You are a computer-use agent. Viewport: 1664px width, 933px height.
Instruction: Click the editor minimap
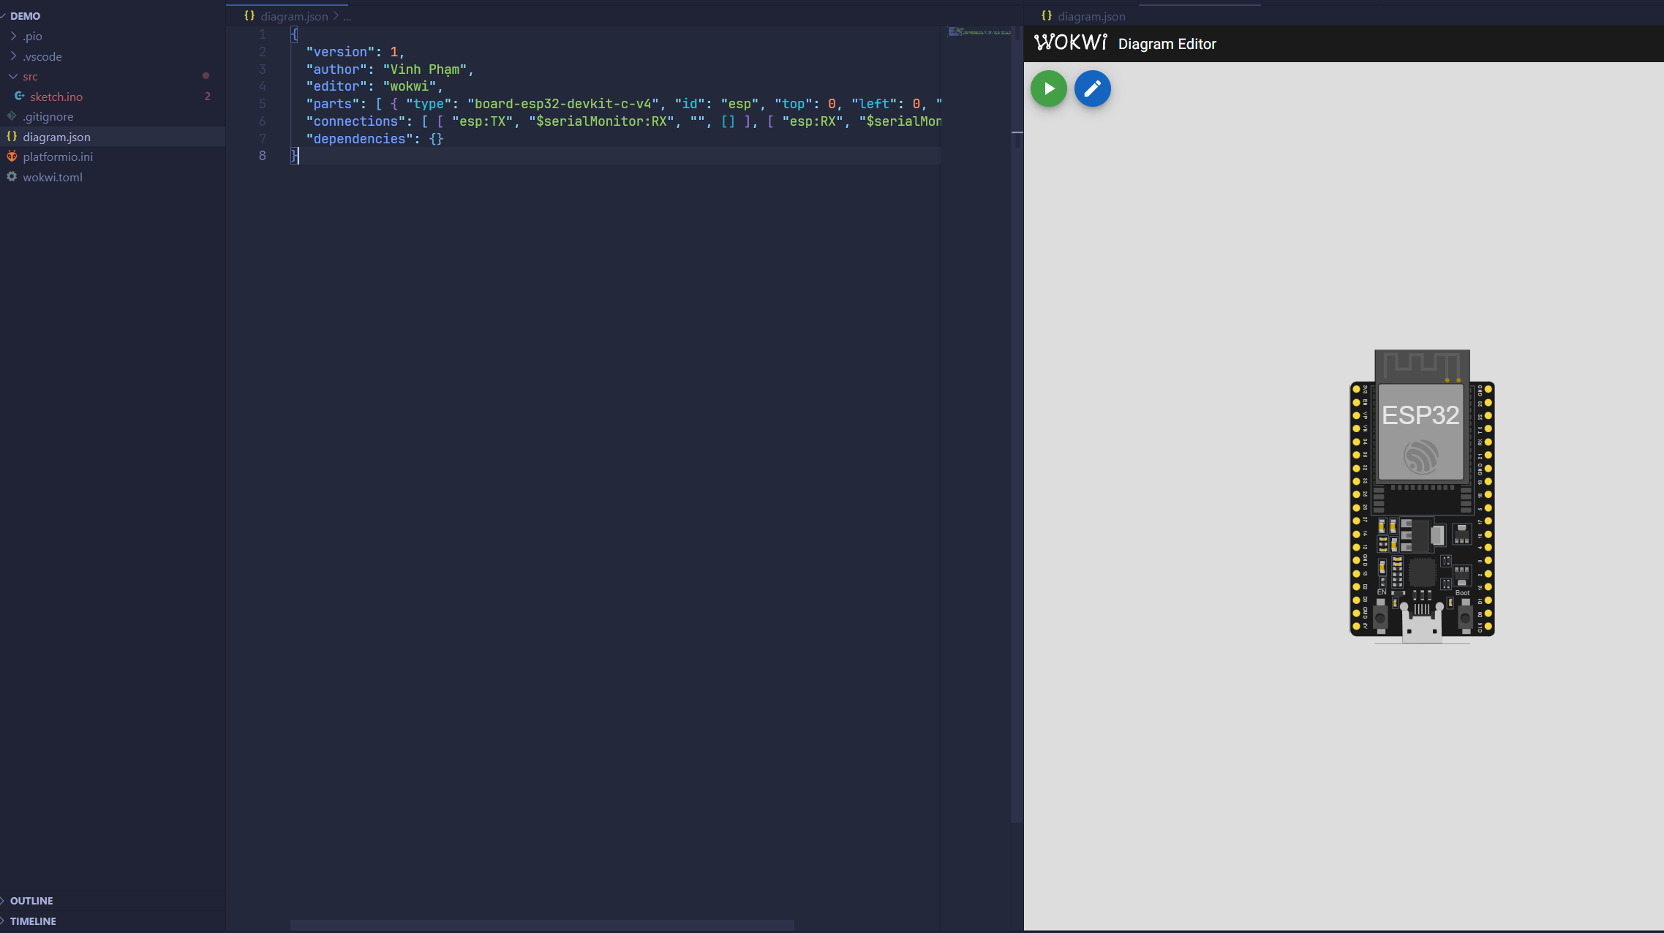[979, 31]
